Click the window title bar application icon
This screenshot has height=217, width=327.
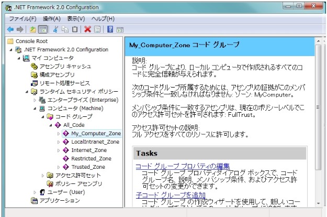point(8,7)
